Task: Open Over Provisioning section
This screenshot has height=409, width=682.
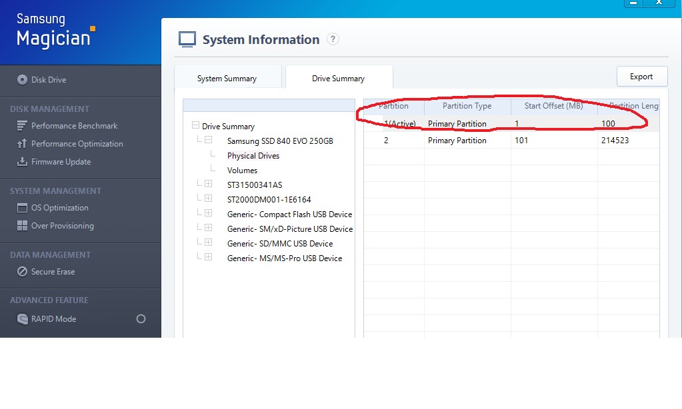Action: 62,226
